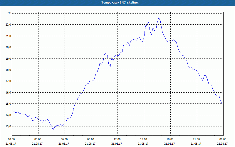Click the 03:00 time axis label
The width and height of the screenshot is (235, 147).
click(38, 139)
